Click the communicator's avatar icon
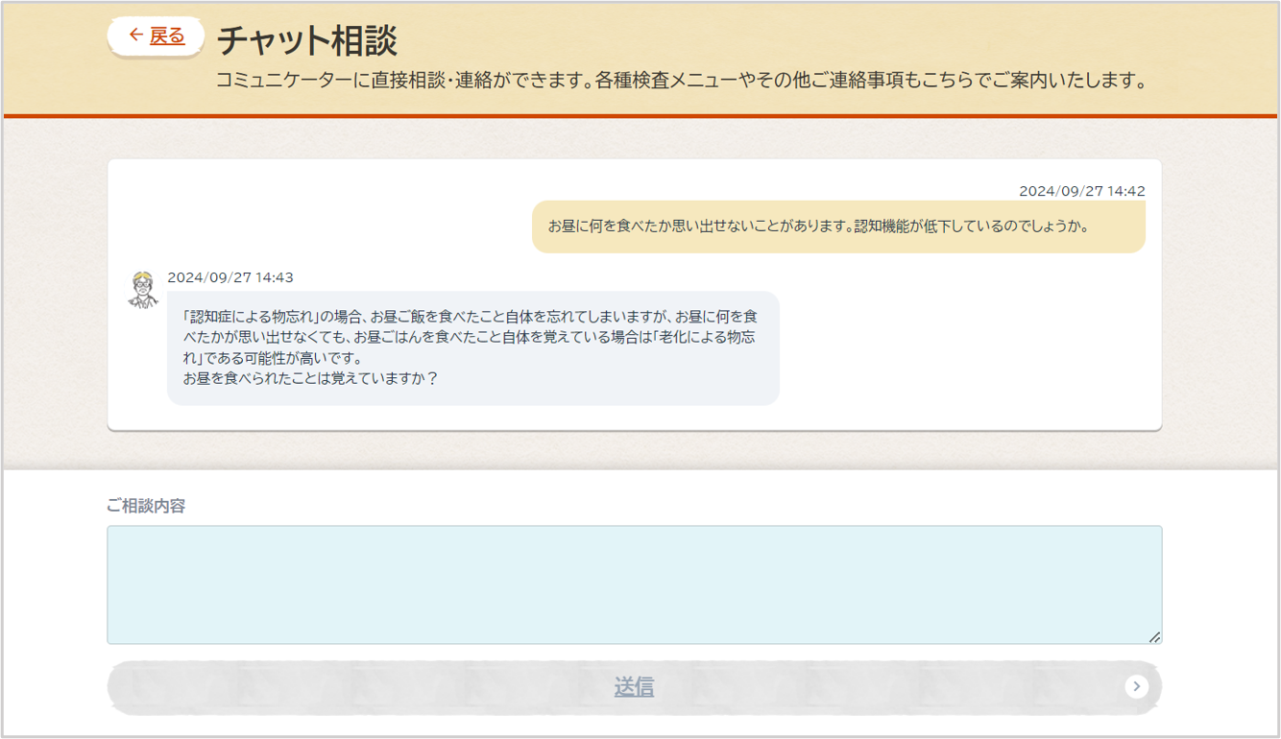The width and height of the screenshot is (1281, 739). (x=143, y=289)
